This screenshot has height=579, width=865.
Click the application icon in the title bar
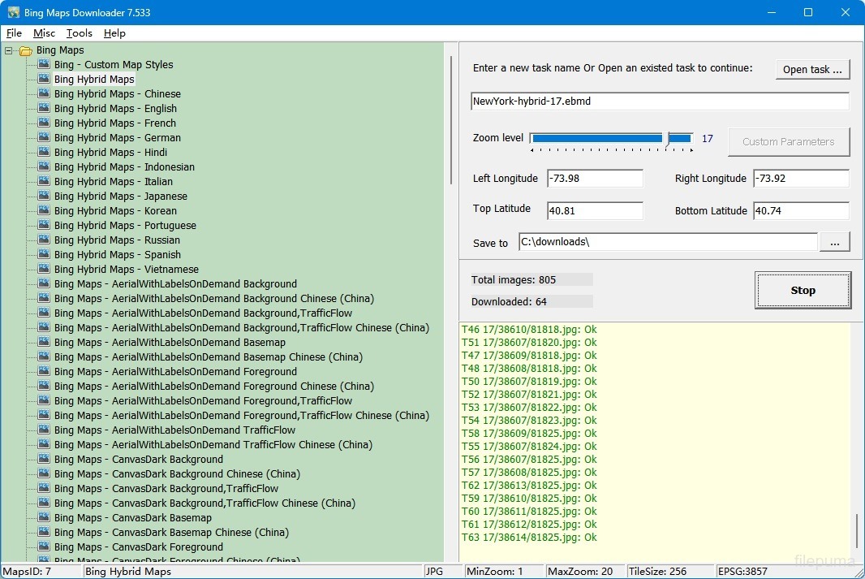click(x=14, y=13)
